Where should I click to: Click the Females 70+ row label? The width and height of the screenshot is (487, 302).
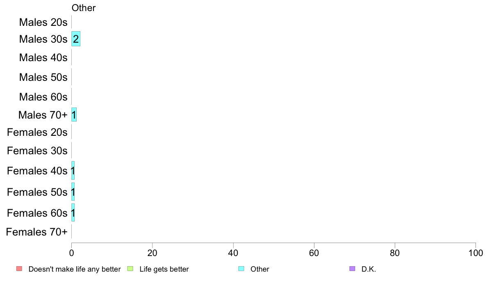point(36,232)
